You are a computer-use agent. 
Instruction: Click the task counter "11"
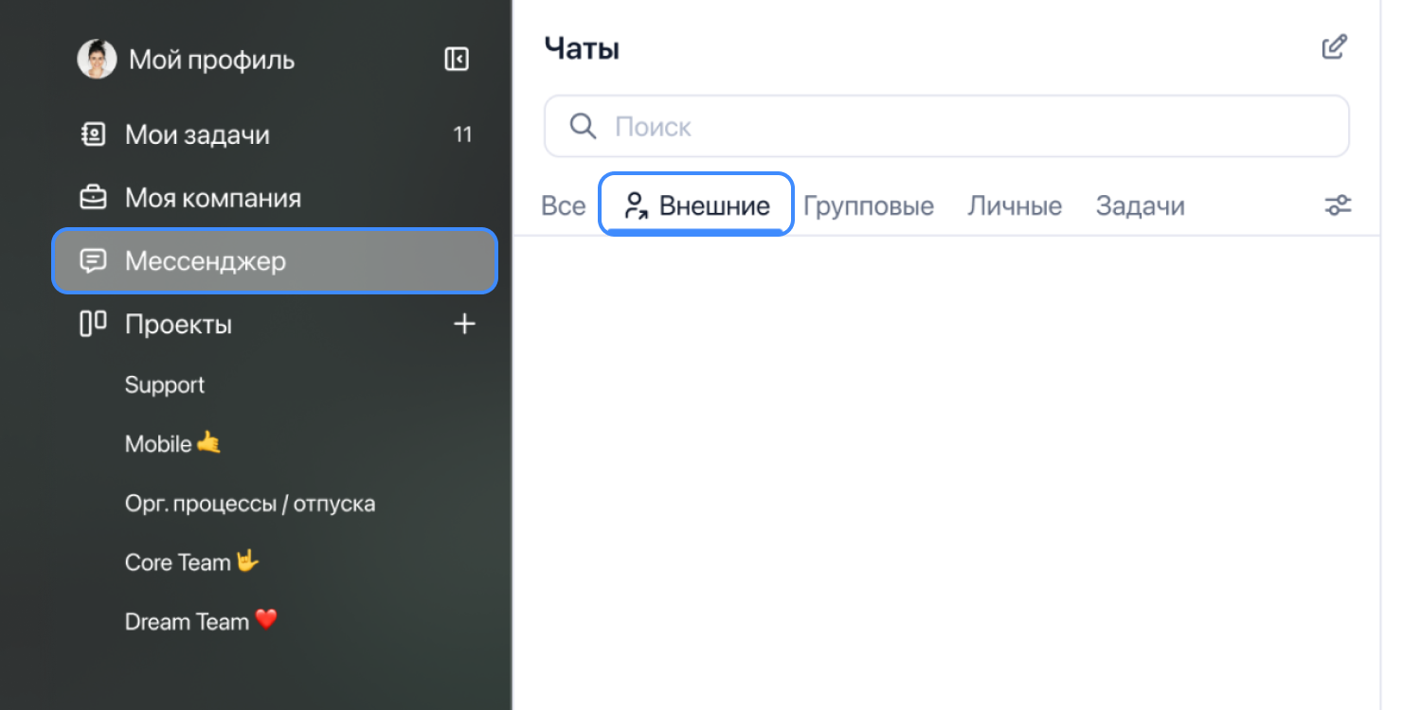tap(462, 134)
